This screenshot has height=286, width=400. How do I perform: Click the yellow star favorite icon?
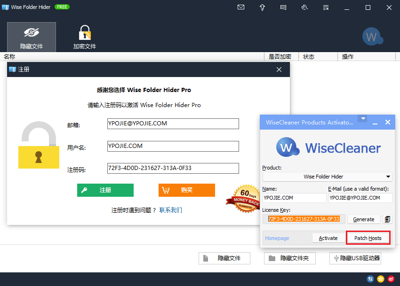click(381, 278)
